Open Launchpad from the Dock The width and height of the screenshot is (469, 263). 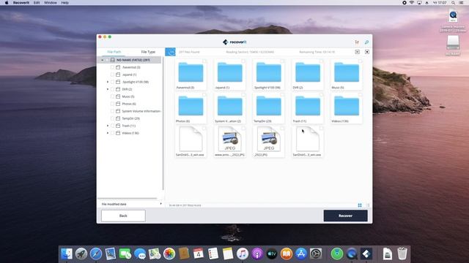[81, 254]
